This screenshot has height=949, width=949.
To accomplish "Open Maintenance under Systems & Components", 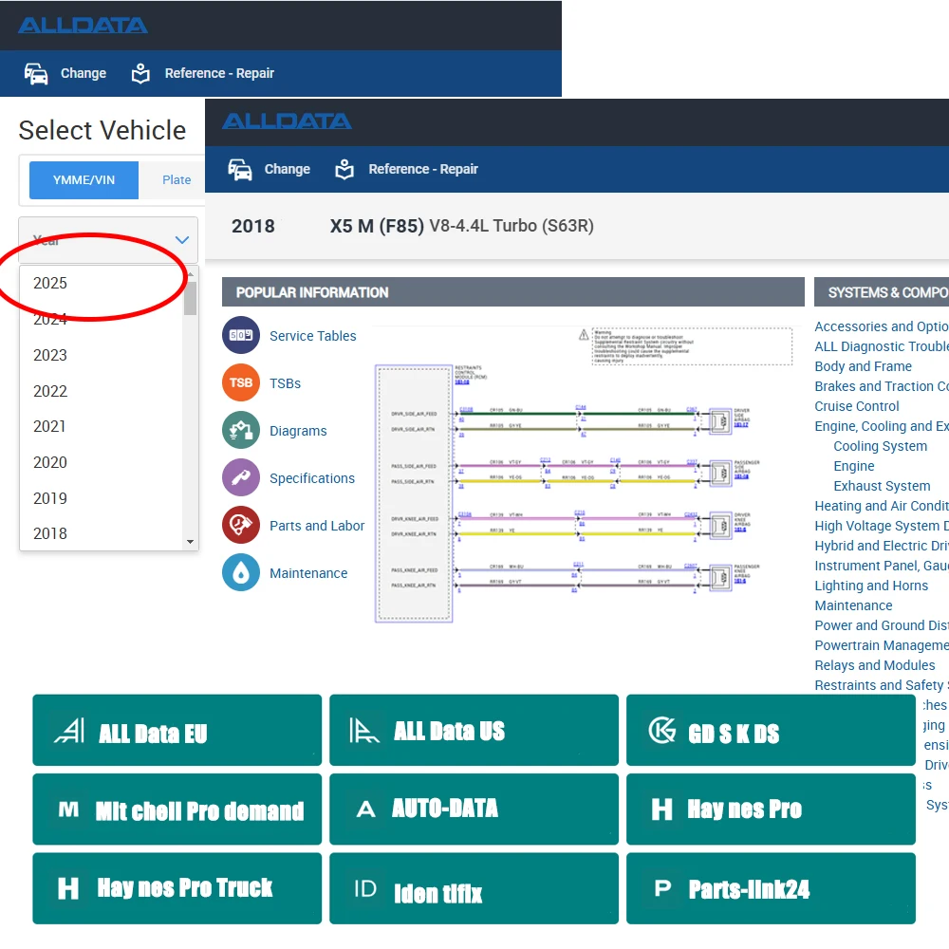I will pyautogui.click(x=853, y=605).
